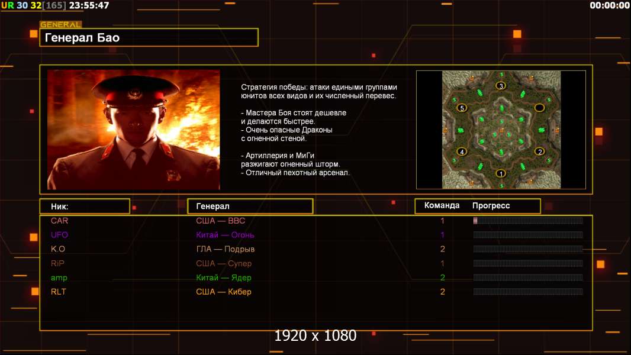
Task: Click team number for player CAR
Action: click(x=442, y=221)
